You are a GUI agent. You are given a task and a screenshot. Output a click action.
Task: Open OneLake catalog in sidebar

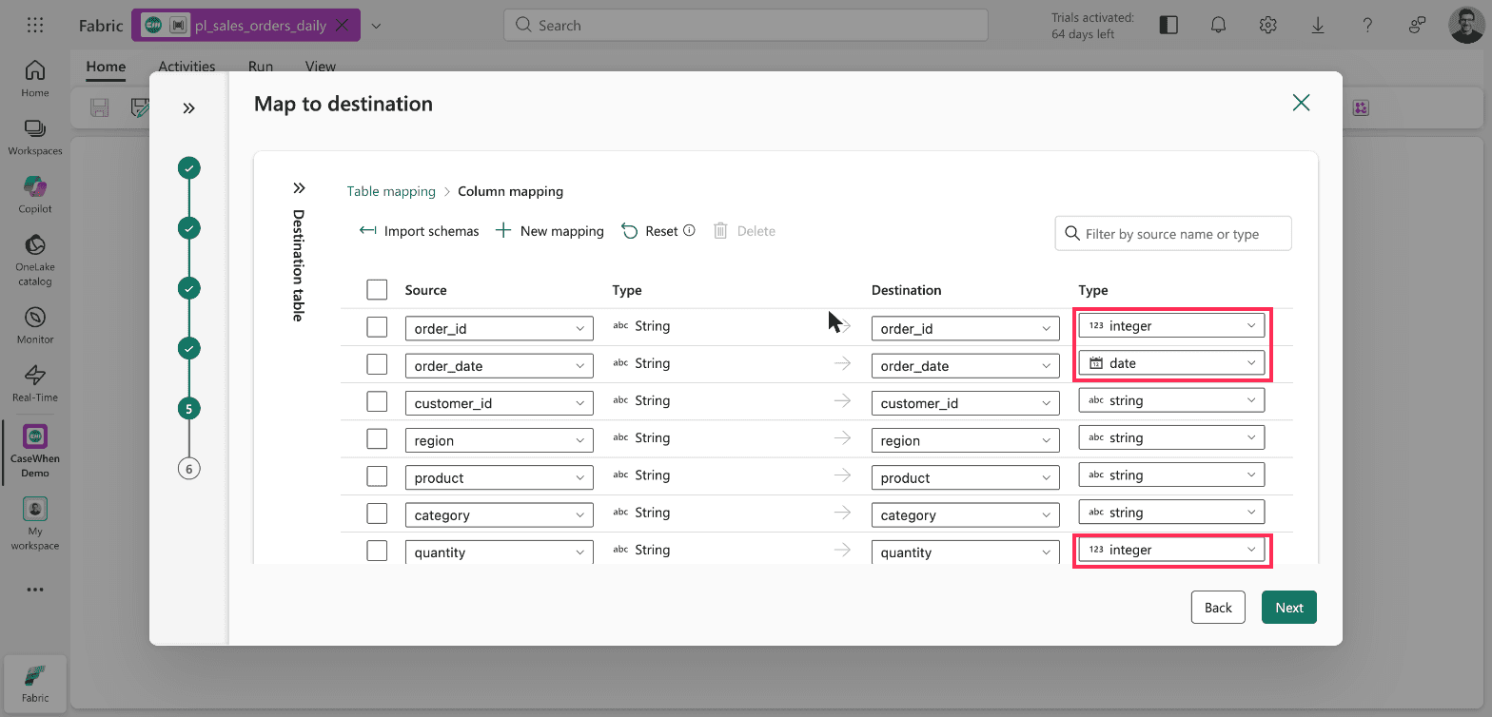point(35,260)
